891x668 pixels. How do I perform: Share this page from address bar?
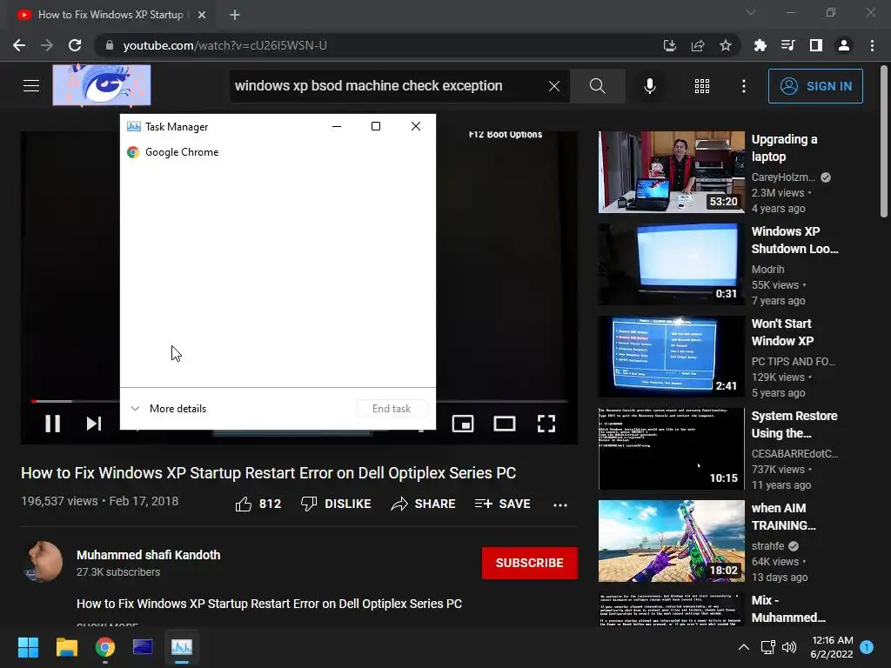698,45
